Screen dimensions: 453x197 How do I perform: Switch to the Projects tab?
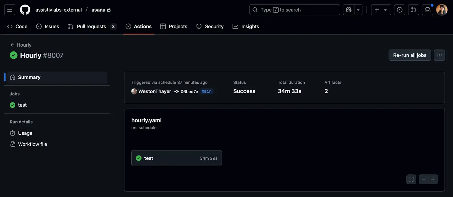[174, 27]
